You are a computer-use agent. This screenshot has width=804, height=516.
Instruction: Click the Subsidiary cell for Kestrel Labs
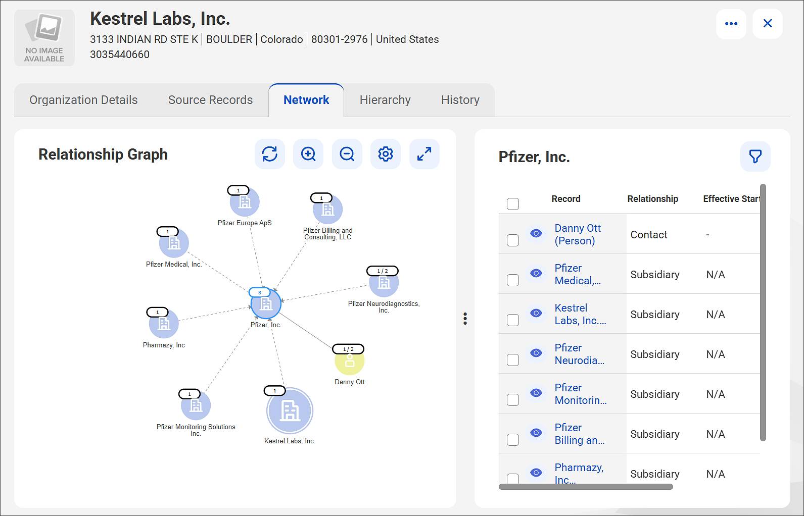tap(655, 314)
